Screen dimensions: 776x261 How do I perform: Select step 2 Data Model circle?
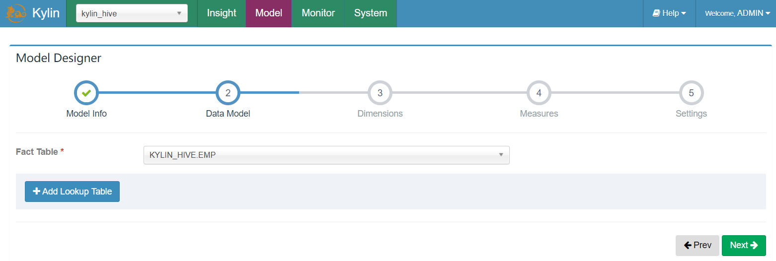[228, 93]
